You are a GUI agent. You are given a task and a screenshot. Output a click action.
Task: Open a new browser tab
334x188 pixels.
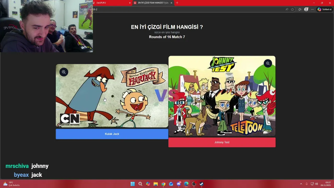point(177,3)
